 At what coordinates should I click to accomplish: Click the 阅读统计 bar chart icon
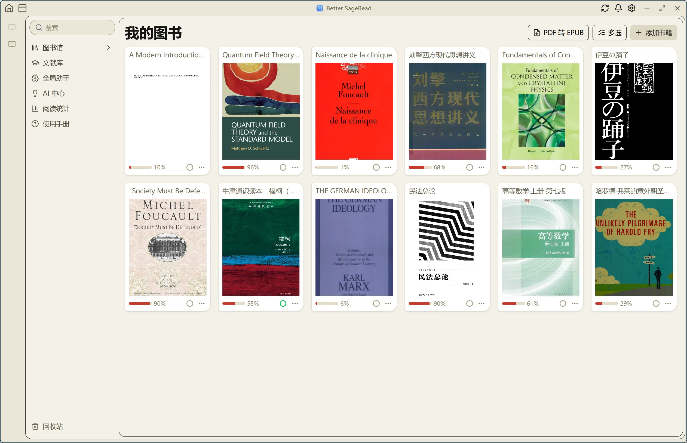coord(35,109)
